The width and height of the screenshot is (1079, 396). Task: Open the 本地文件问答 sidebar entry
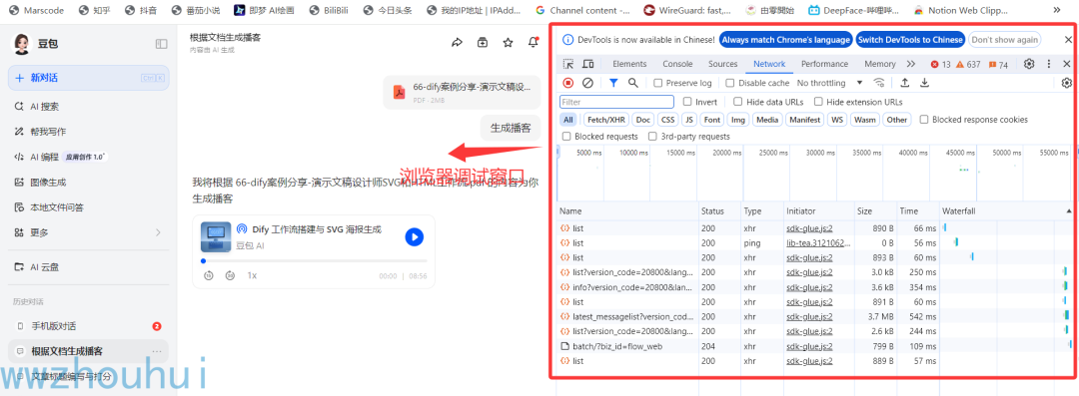pos(88,206)
